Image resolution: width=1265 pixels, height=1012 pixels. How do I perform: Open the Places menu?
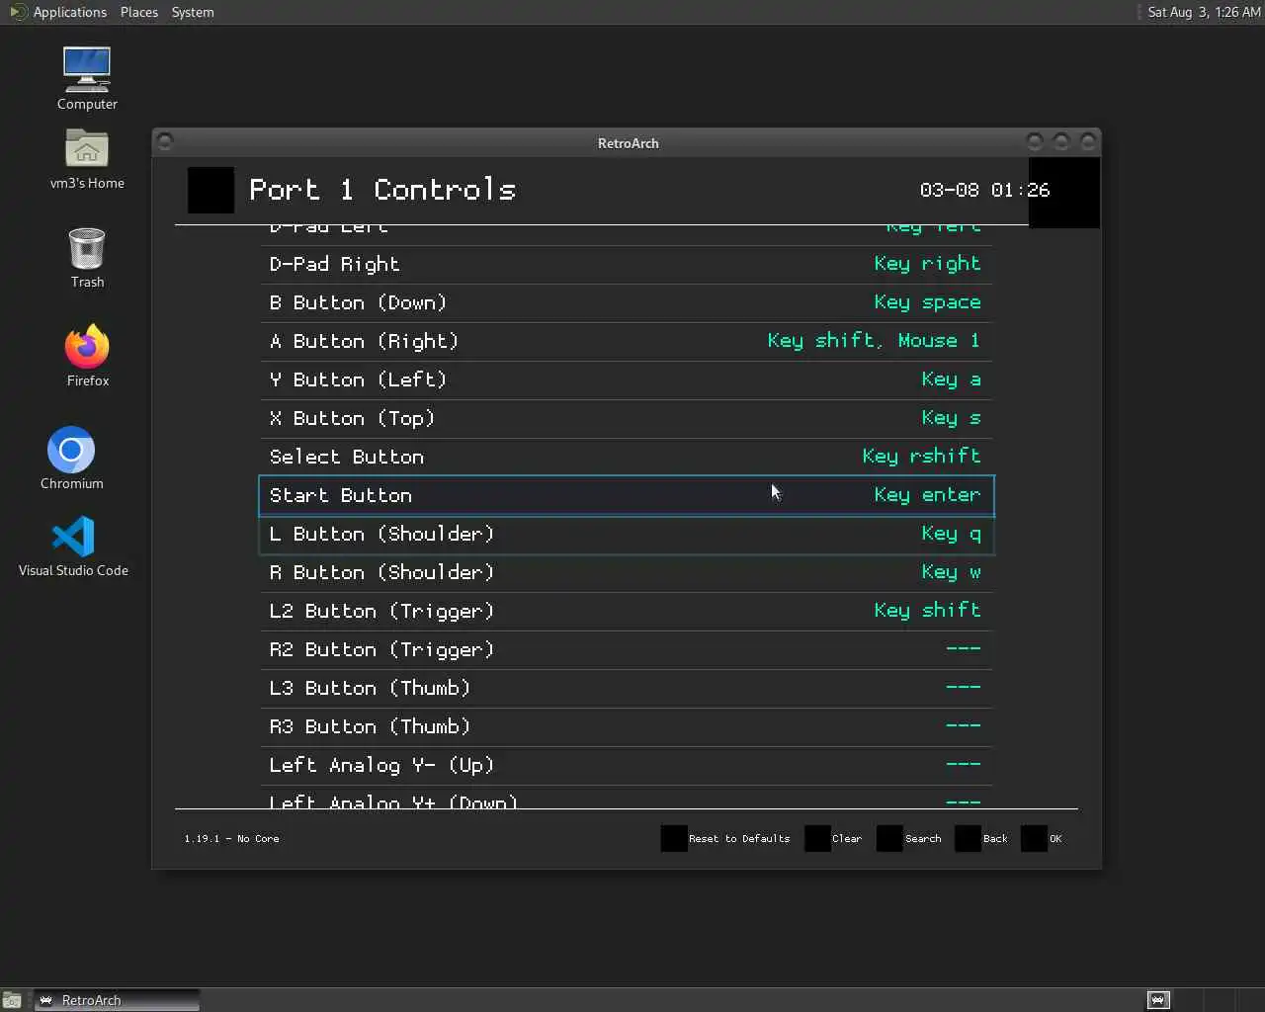(139, 12)
